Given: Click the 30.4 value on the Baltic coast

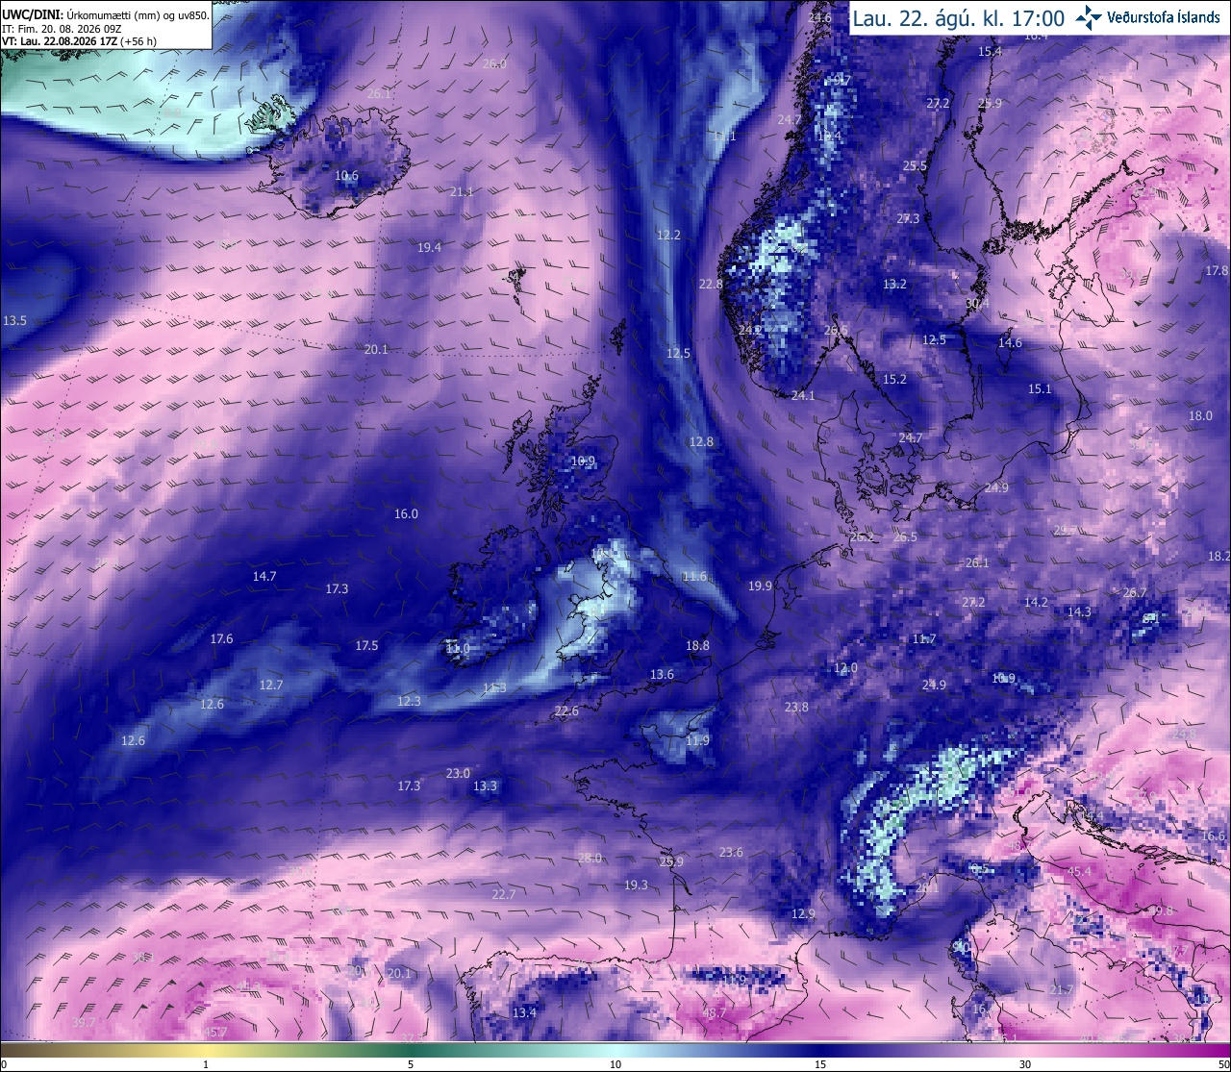Looking at the screenshot, I should tap(977, 303).
